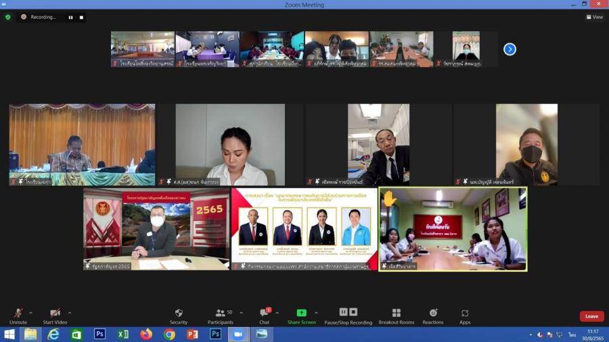Expand the arrow next to Participants
609x342 pixels.
coord(240,313)
